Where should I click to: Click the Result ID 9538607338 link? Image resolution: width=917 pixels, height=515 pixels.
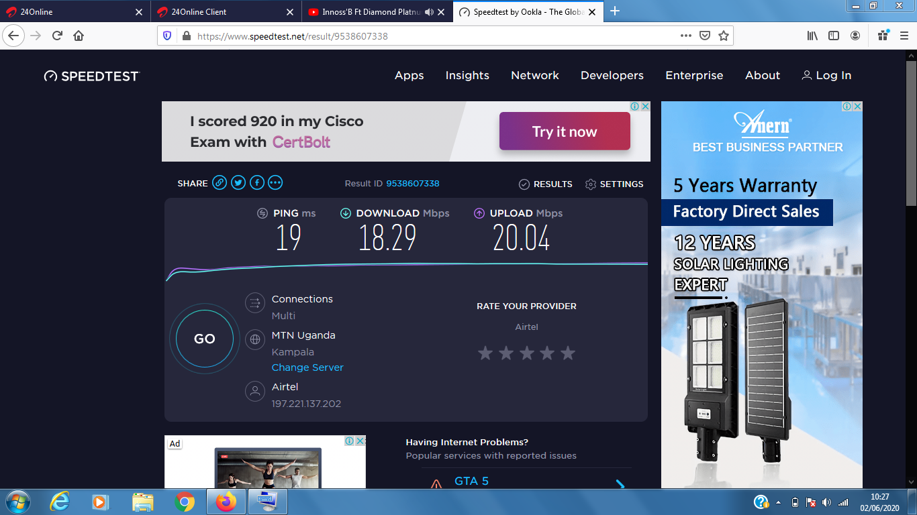pos(412,184)
